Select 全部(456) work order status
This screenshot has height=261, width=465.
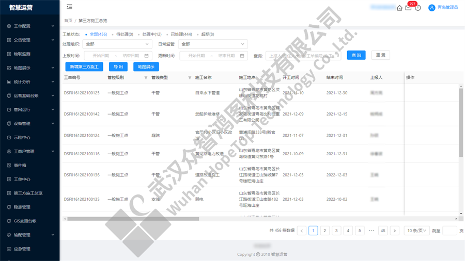99,35
